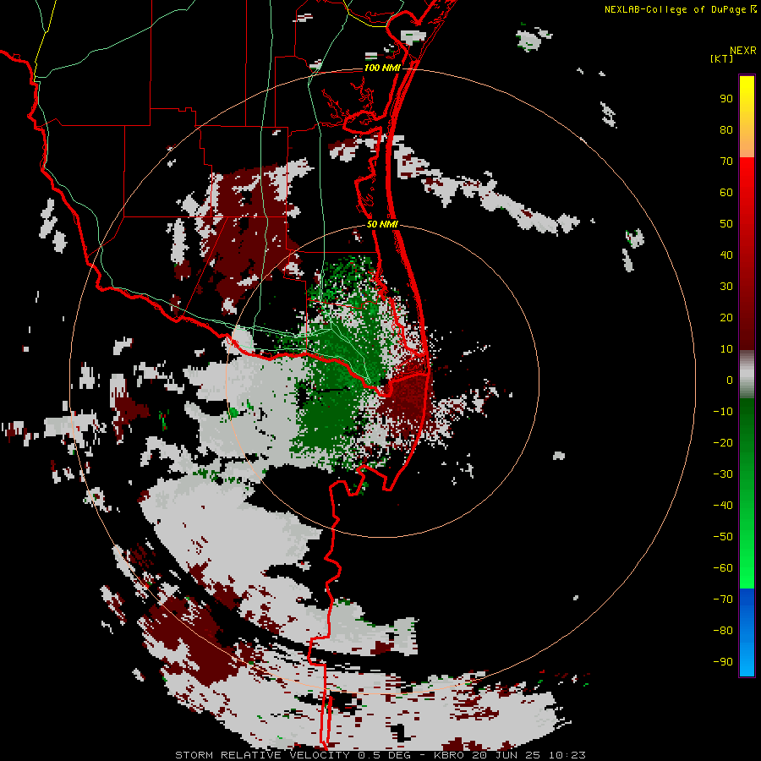The height and width of the screenshot is (761, 761).
Task: Pick the -30 scale value
Action: point(723,474)
